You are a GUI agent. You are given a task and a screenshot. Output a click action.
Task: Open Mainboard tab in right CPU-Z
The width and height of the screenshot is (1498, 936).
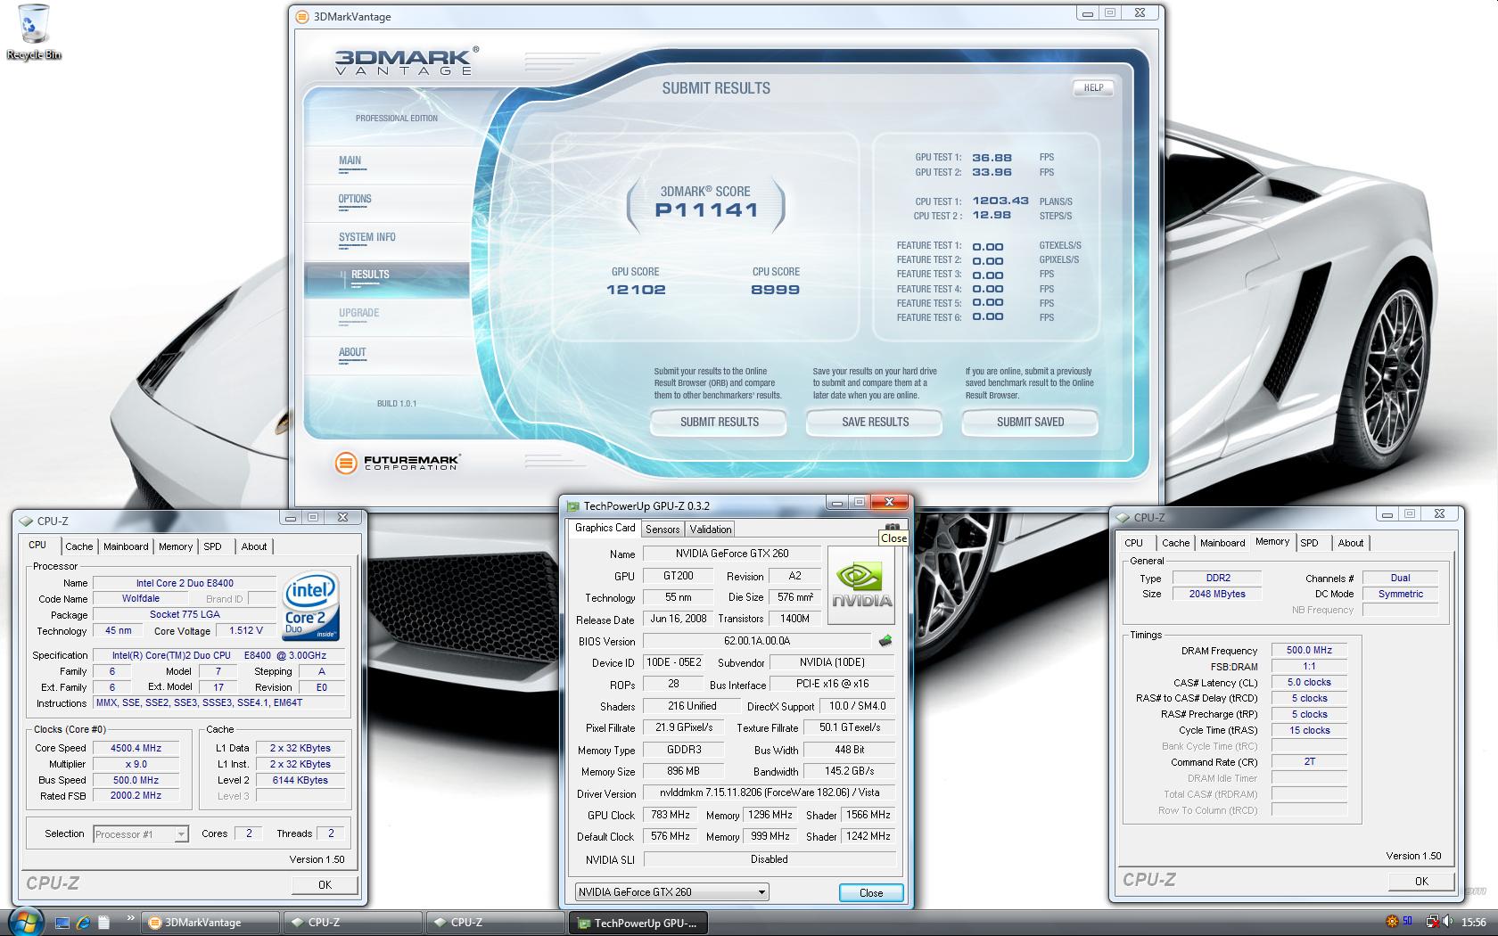[x=1222, y=543]
